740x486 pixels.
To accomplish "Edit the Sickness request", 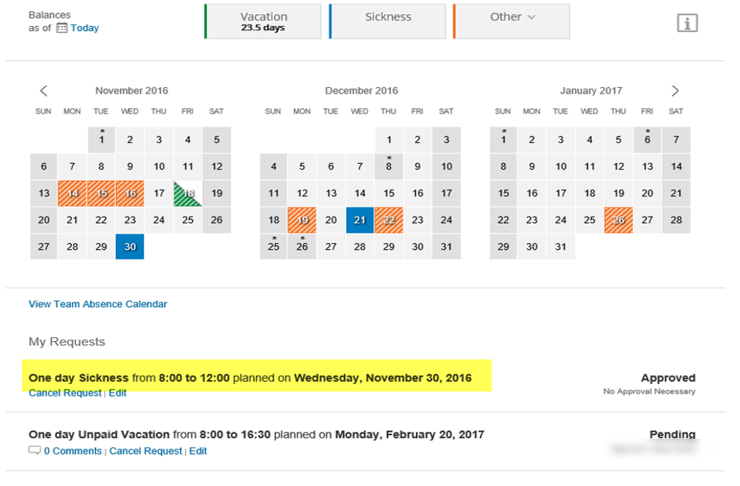I will [117, 393].
